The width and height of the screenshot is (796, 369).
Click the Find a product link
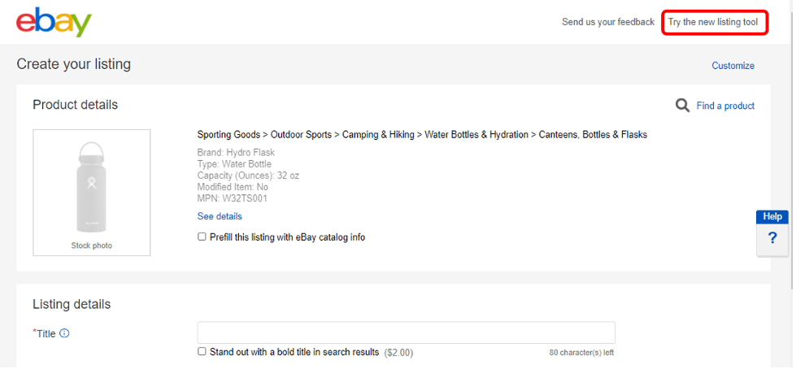(x=725, y=106)
